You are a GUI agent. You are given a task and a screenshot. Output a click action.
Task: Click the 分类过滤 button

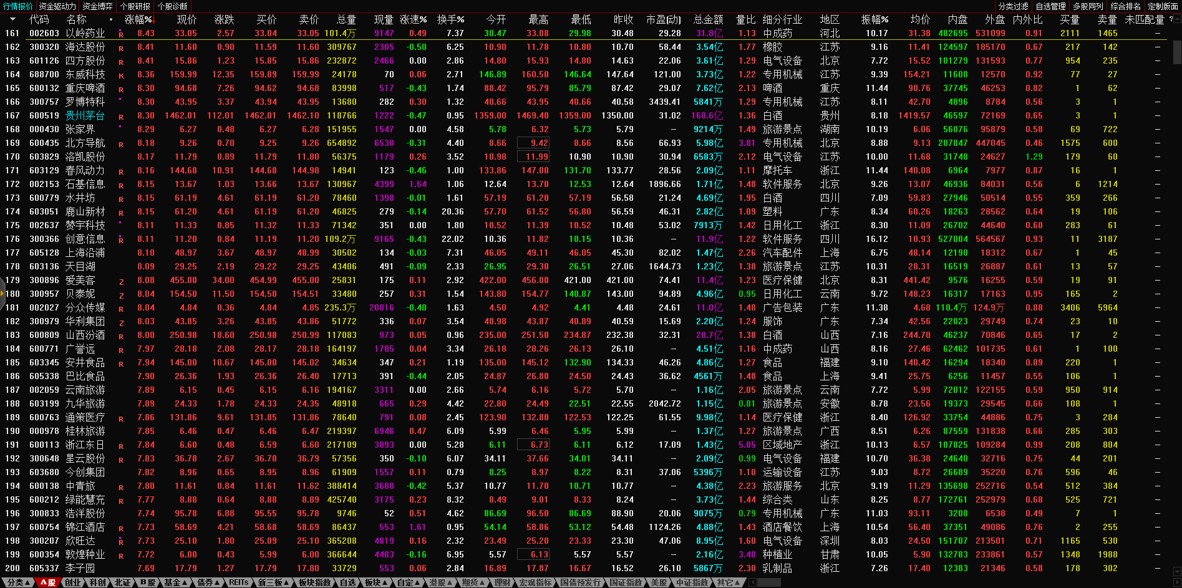tap(1013, 6)
